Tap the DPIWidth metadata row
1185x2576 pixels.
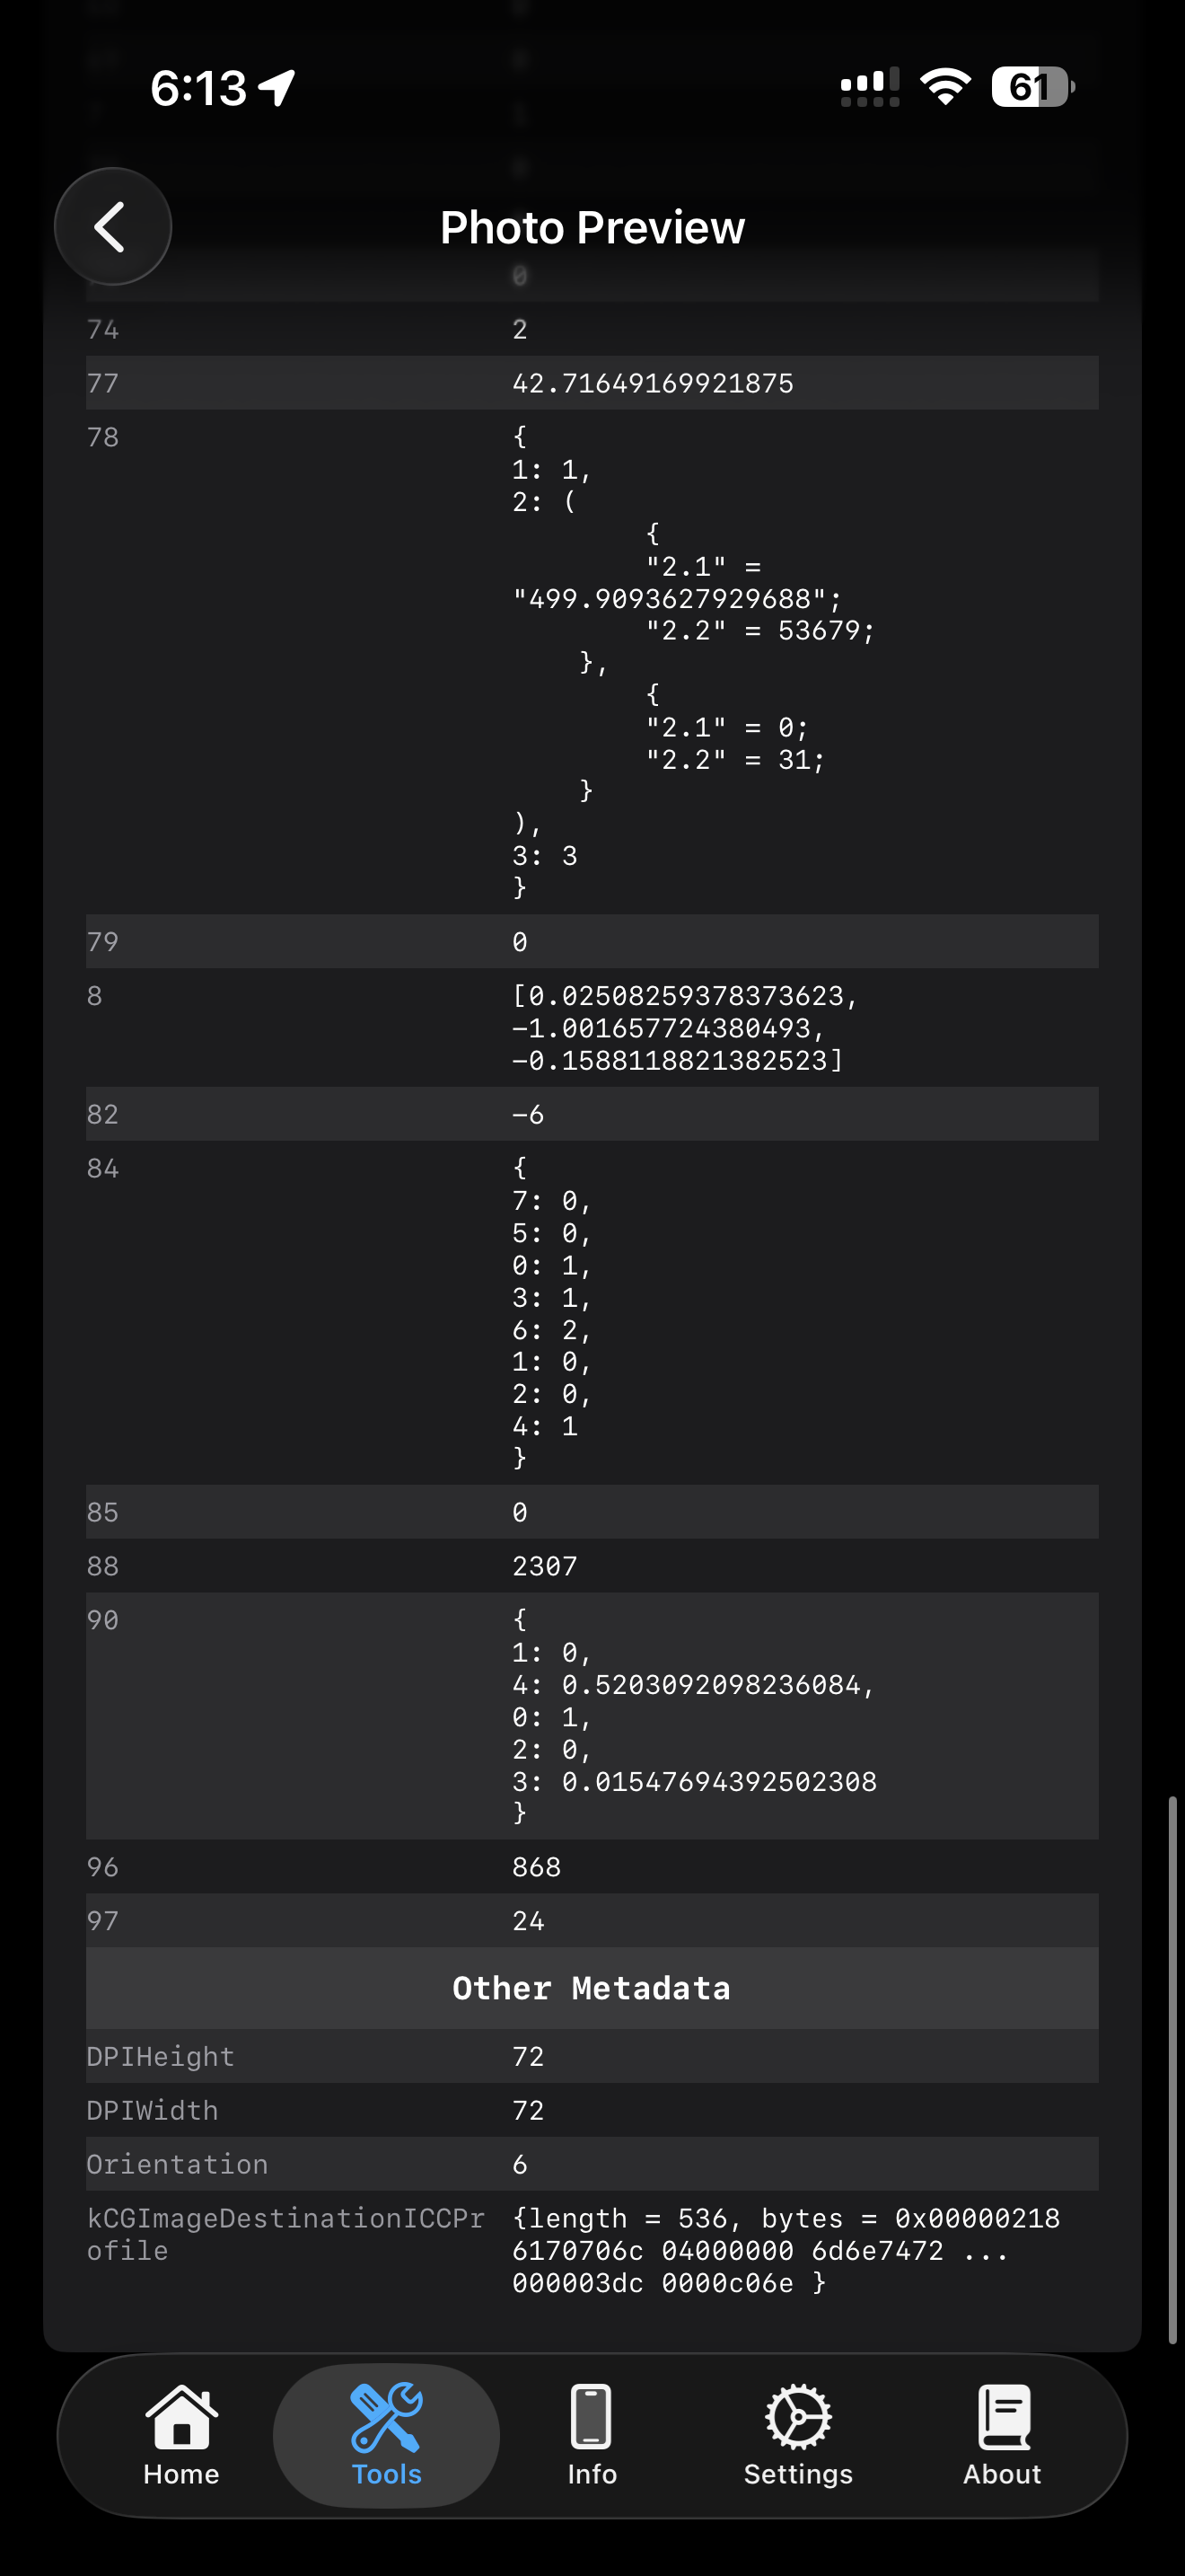592,2110
